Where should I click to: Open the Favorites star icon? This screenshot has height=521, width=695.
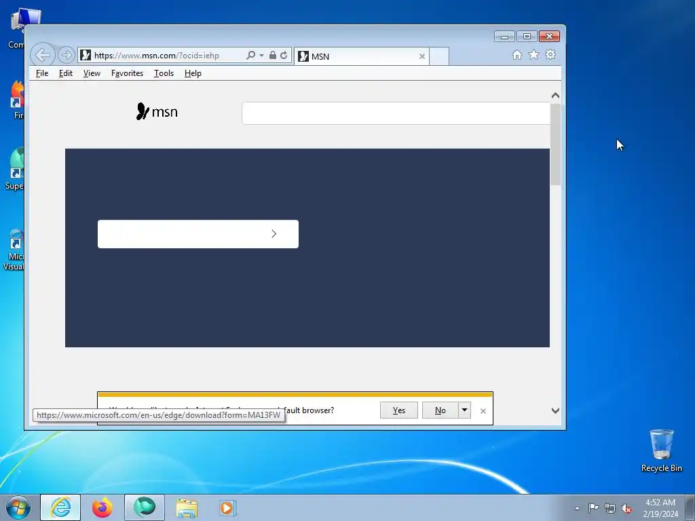(533, 54)
